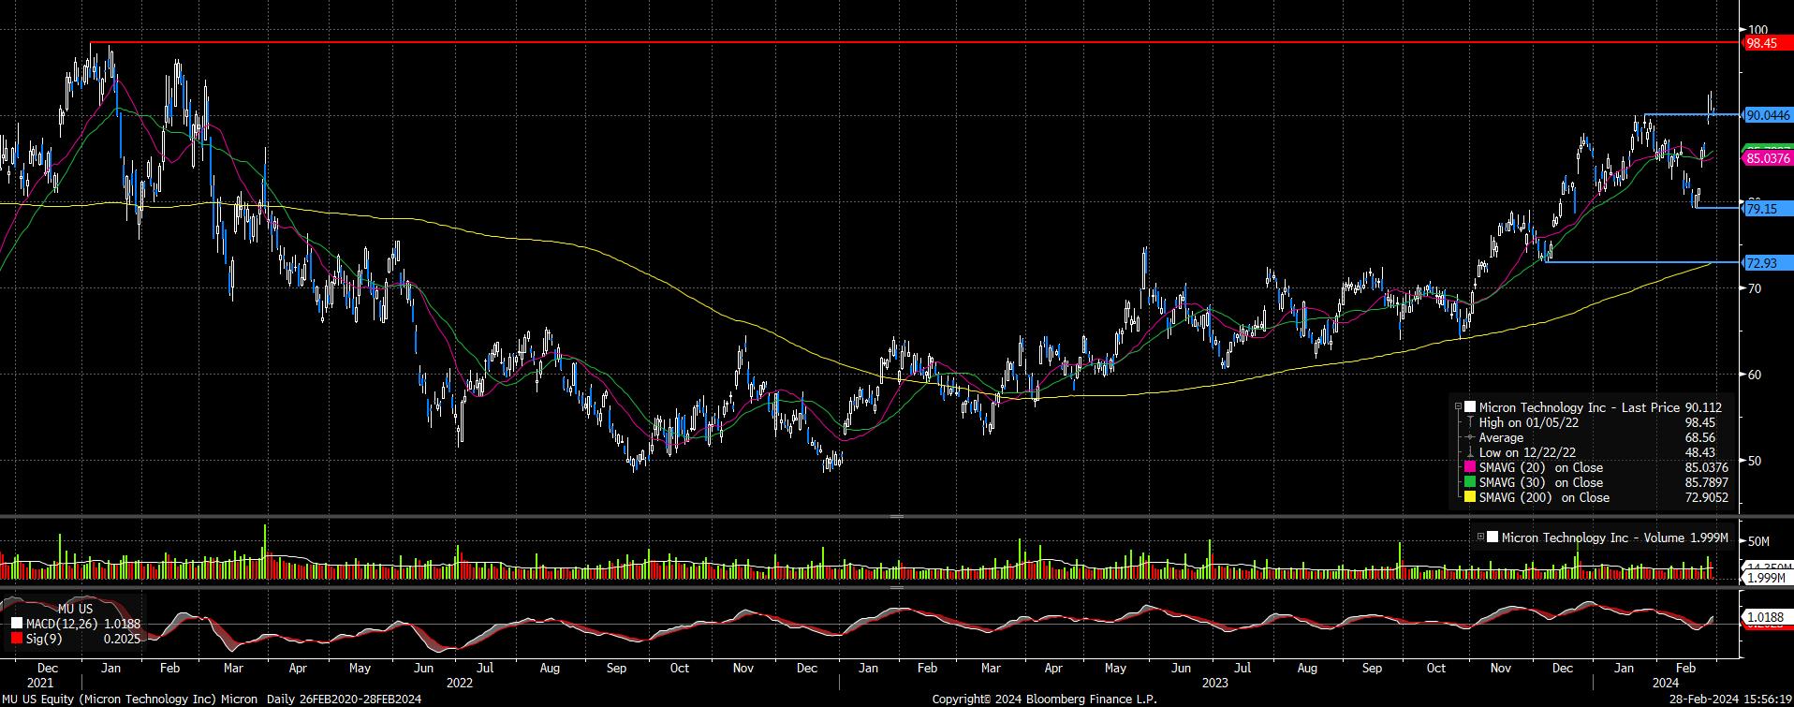Select 'SMAVG (200) on Close' legend text

tap(1544, 497)
